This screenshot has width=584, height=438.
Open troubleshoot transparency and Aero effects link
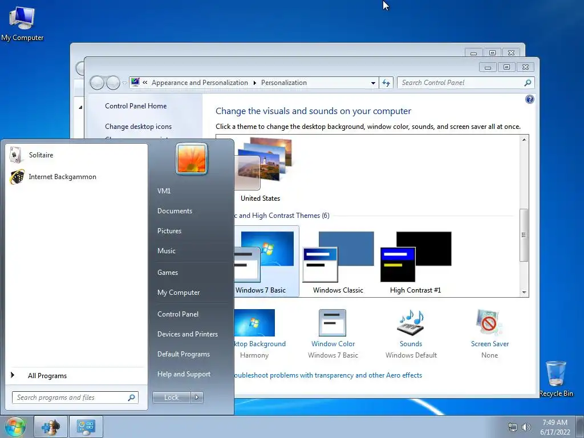coord(328,375)
